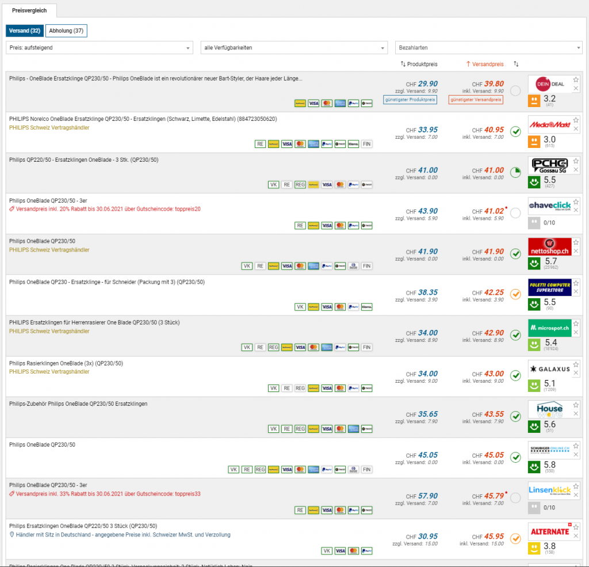Hide the MediaMarkt offer with the X icon
The width and height of the screenshot is (589, 567).
(x=576, y=129)
